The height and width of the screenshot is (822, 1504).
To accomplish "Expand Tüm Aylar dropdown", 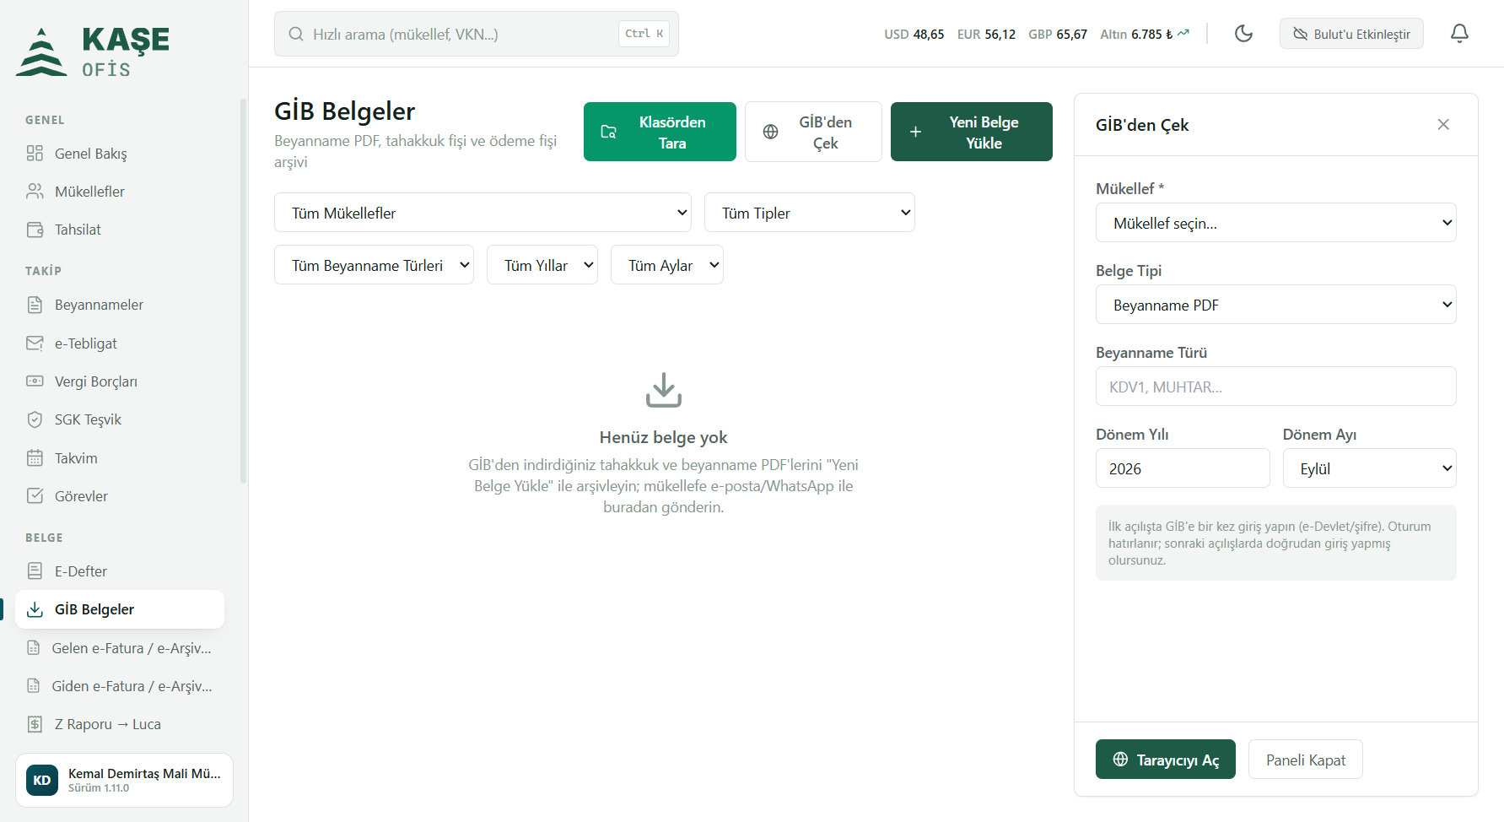I will tap(667, 265).
